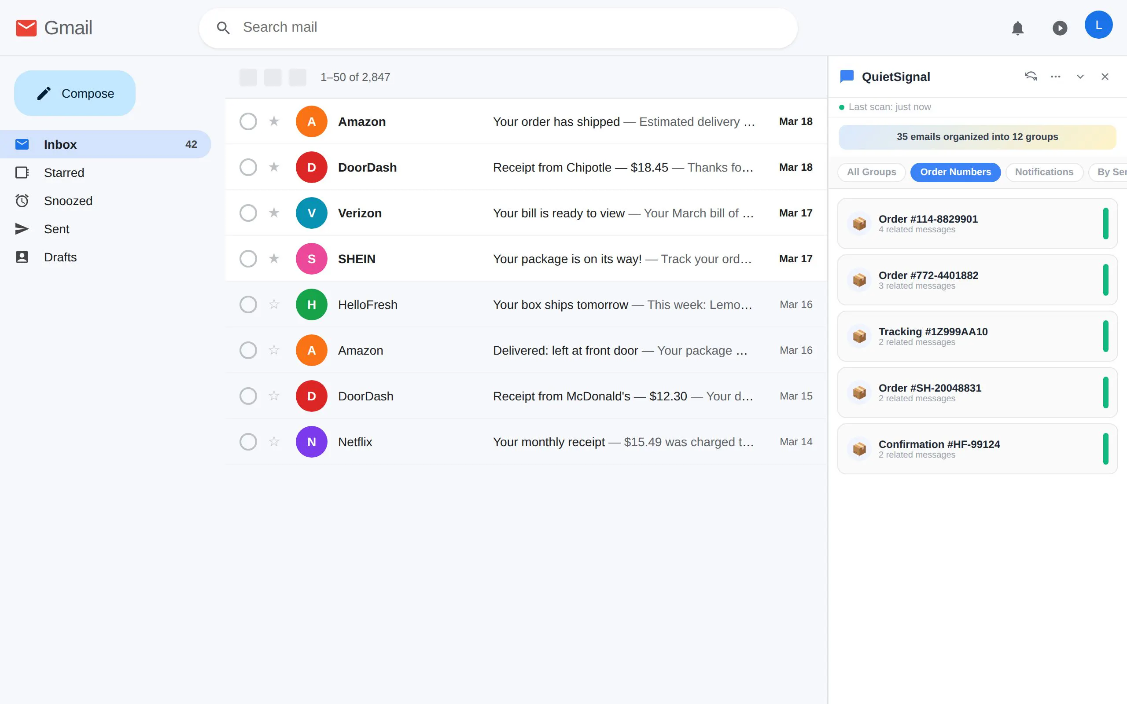Click the '1–50 of 2,847' pagination text

click(355, 77)
